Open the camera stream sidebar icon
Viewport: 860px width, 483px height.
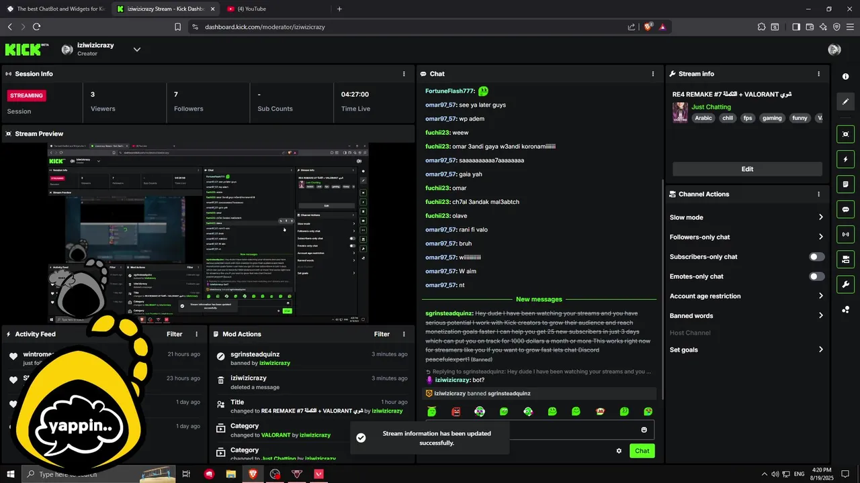pos(845,259)
